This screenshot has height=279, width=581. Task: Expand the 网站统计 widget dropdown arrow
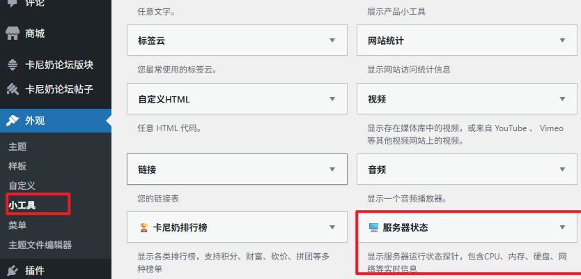pos(562,40)
